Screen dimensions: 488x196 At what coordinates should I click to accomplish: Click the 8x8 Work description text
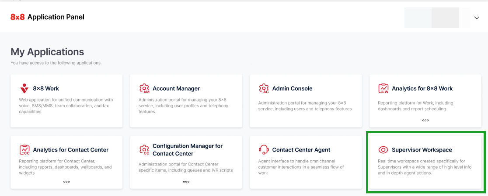(x=66, y=106)
